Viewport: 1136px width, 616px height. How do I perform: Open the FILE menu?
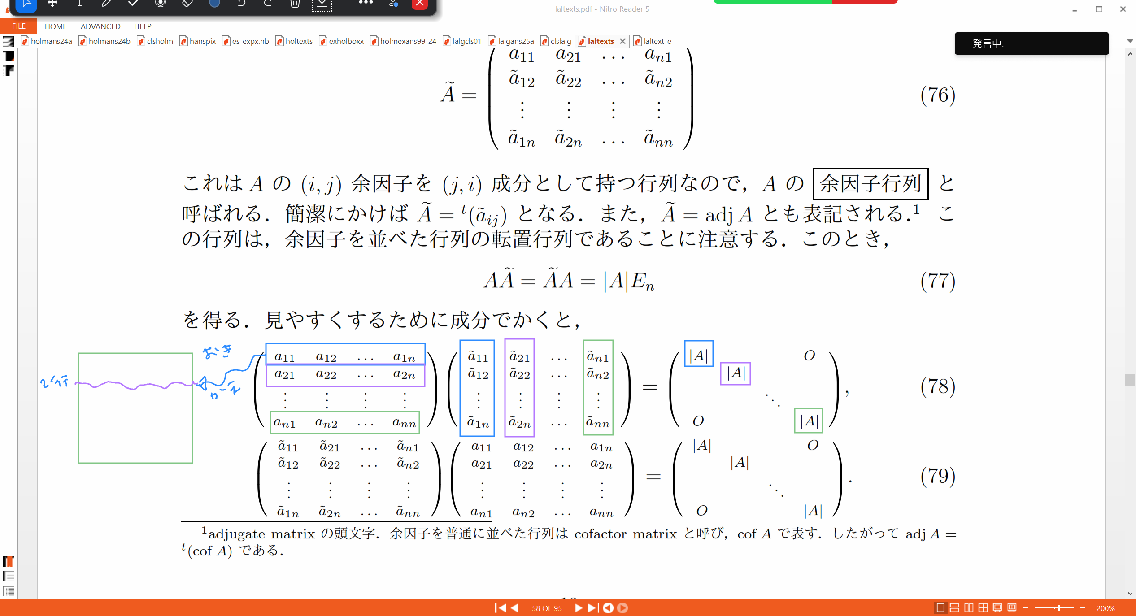[18, 26]
